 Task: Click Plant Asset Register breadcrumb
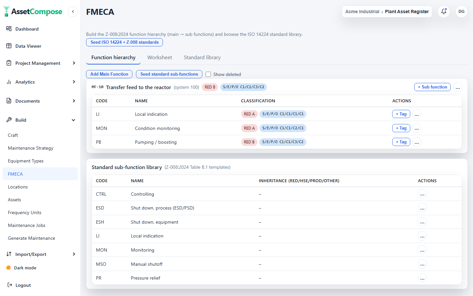407,12
